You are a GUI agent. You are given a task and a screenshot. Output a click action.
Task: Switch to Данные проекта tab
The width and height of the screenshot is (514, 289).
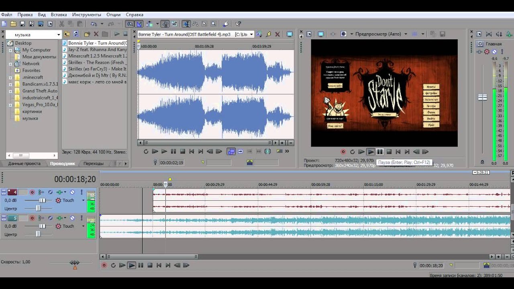[x=24, y=164]
